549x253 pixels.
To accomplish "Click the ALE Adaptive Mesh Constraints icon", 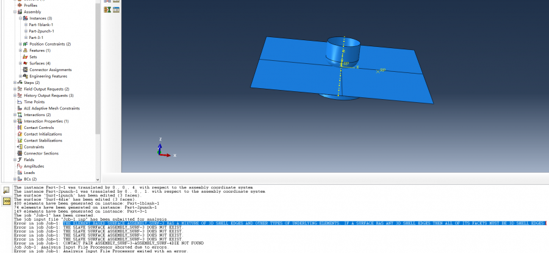I will [x=20, y=108].
